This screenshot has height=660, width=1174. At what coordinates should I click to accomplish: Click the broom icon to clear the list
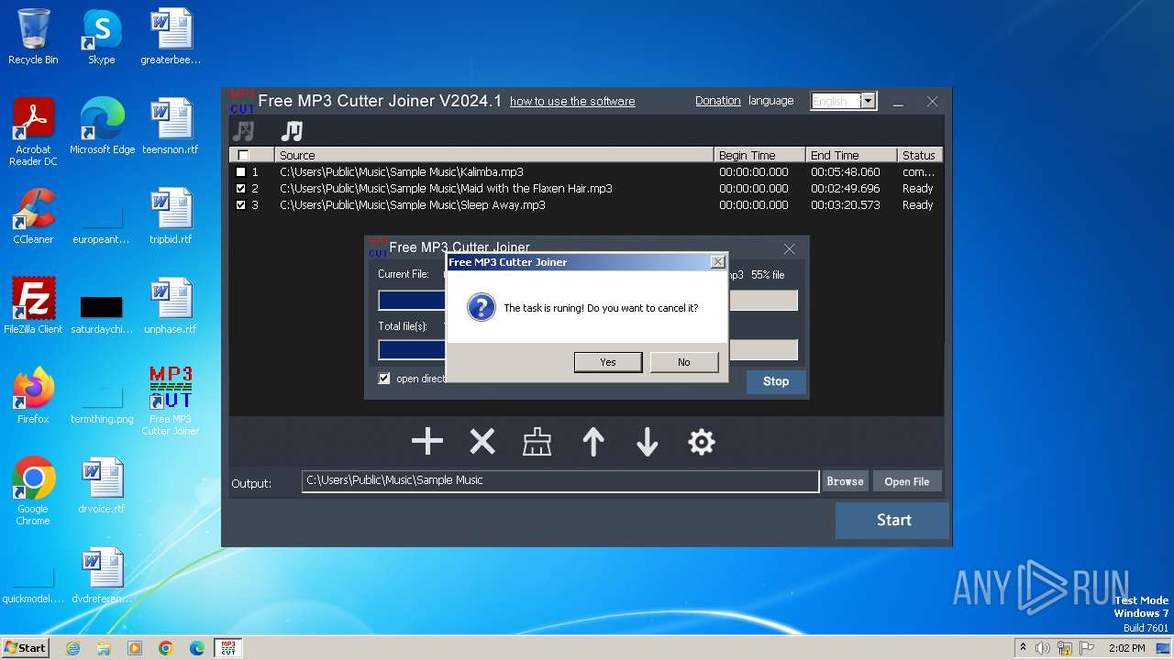pyautogui.click(x=537, y=442)
